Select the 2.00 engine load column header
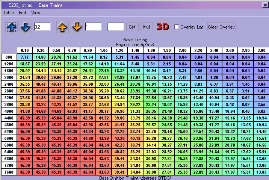This screenshot has height=180, width=269. pos(183,50)
